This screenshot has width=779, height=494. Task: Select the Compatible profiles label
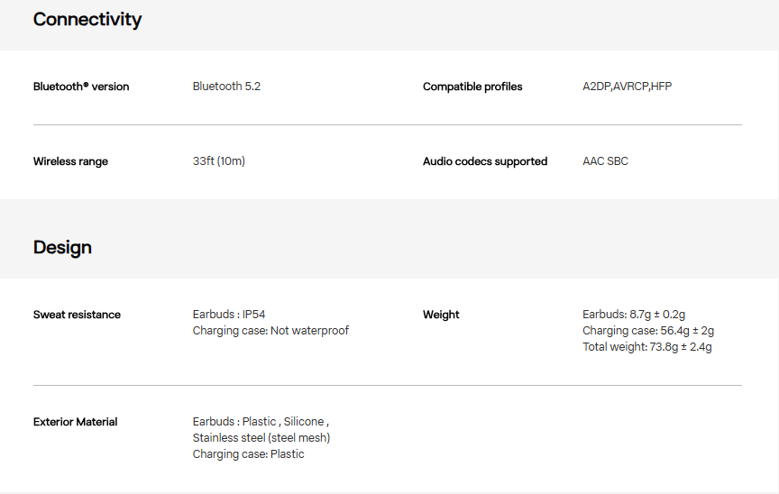(x=472, y=87)
